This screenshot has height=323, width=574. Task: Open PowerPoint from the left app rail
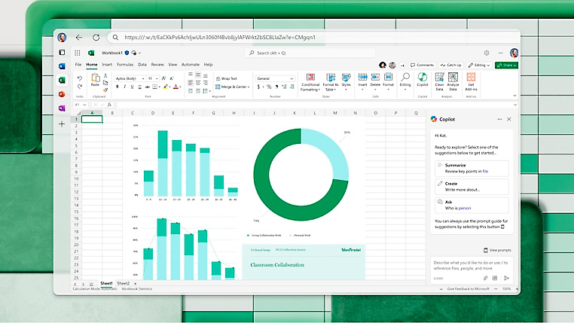(62, 94)
